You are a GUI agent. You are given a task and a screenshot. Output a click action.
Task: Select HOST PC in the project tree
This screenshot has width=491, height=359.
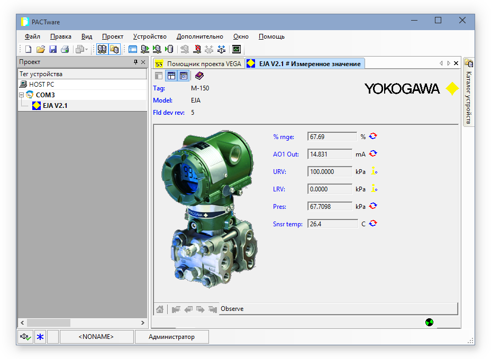(41, 85)
